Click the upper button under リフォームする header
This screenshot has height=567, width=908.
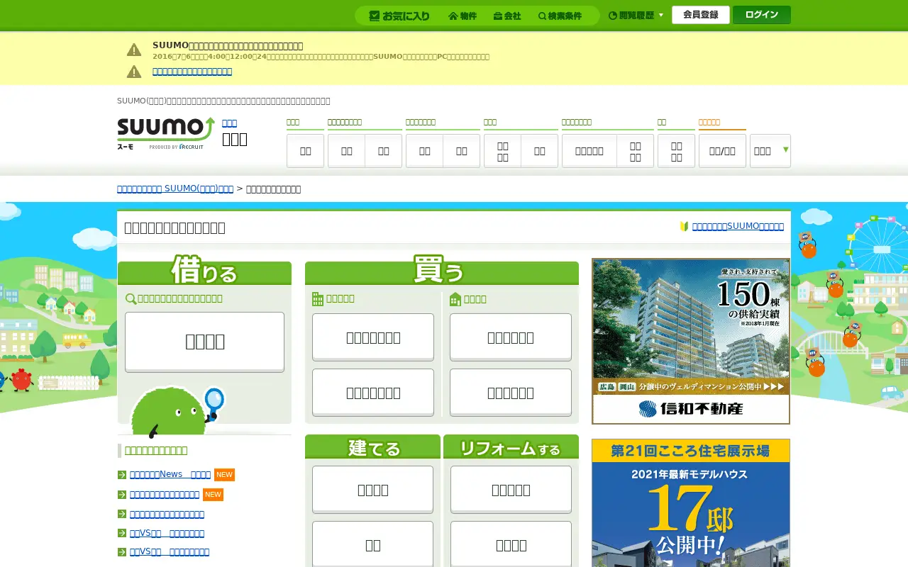click(x=511, y=490)
